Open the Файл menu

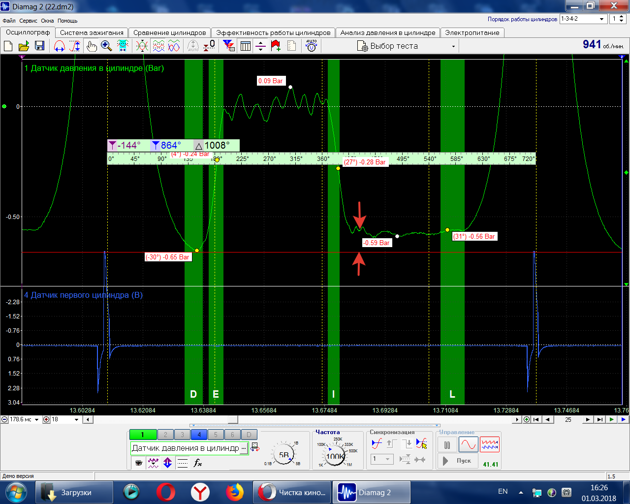tap(9, 21)
